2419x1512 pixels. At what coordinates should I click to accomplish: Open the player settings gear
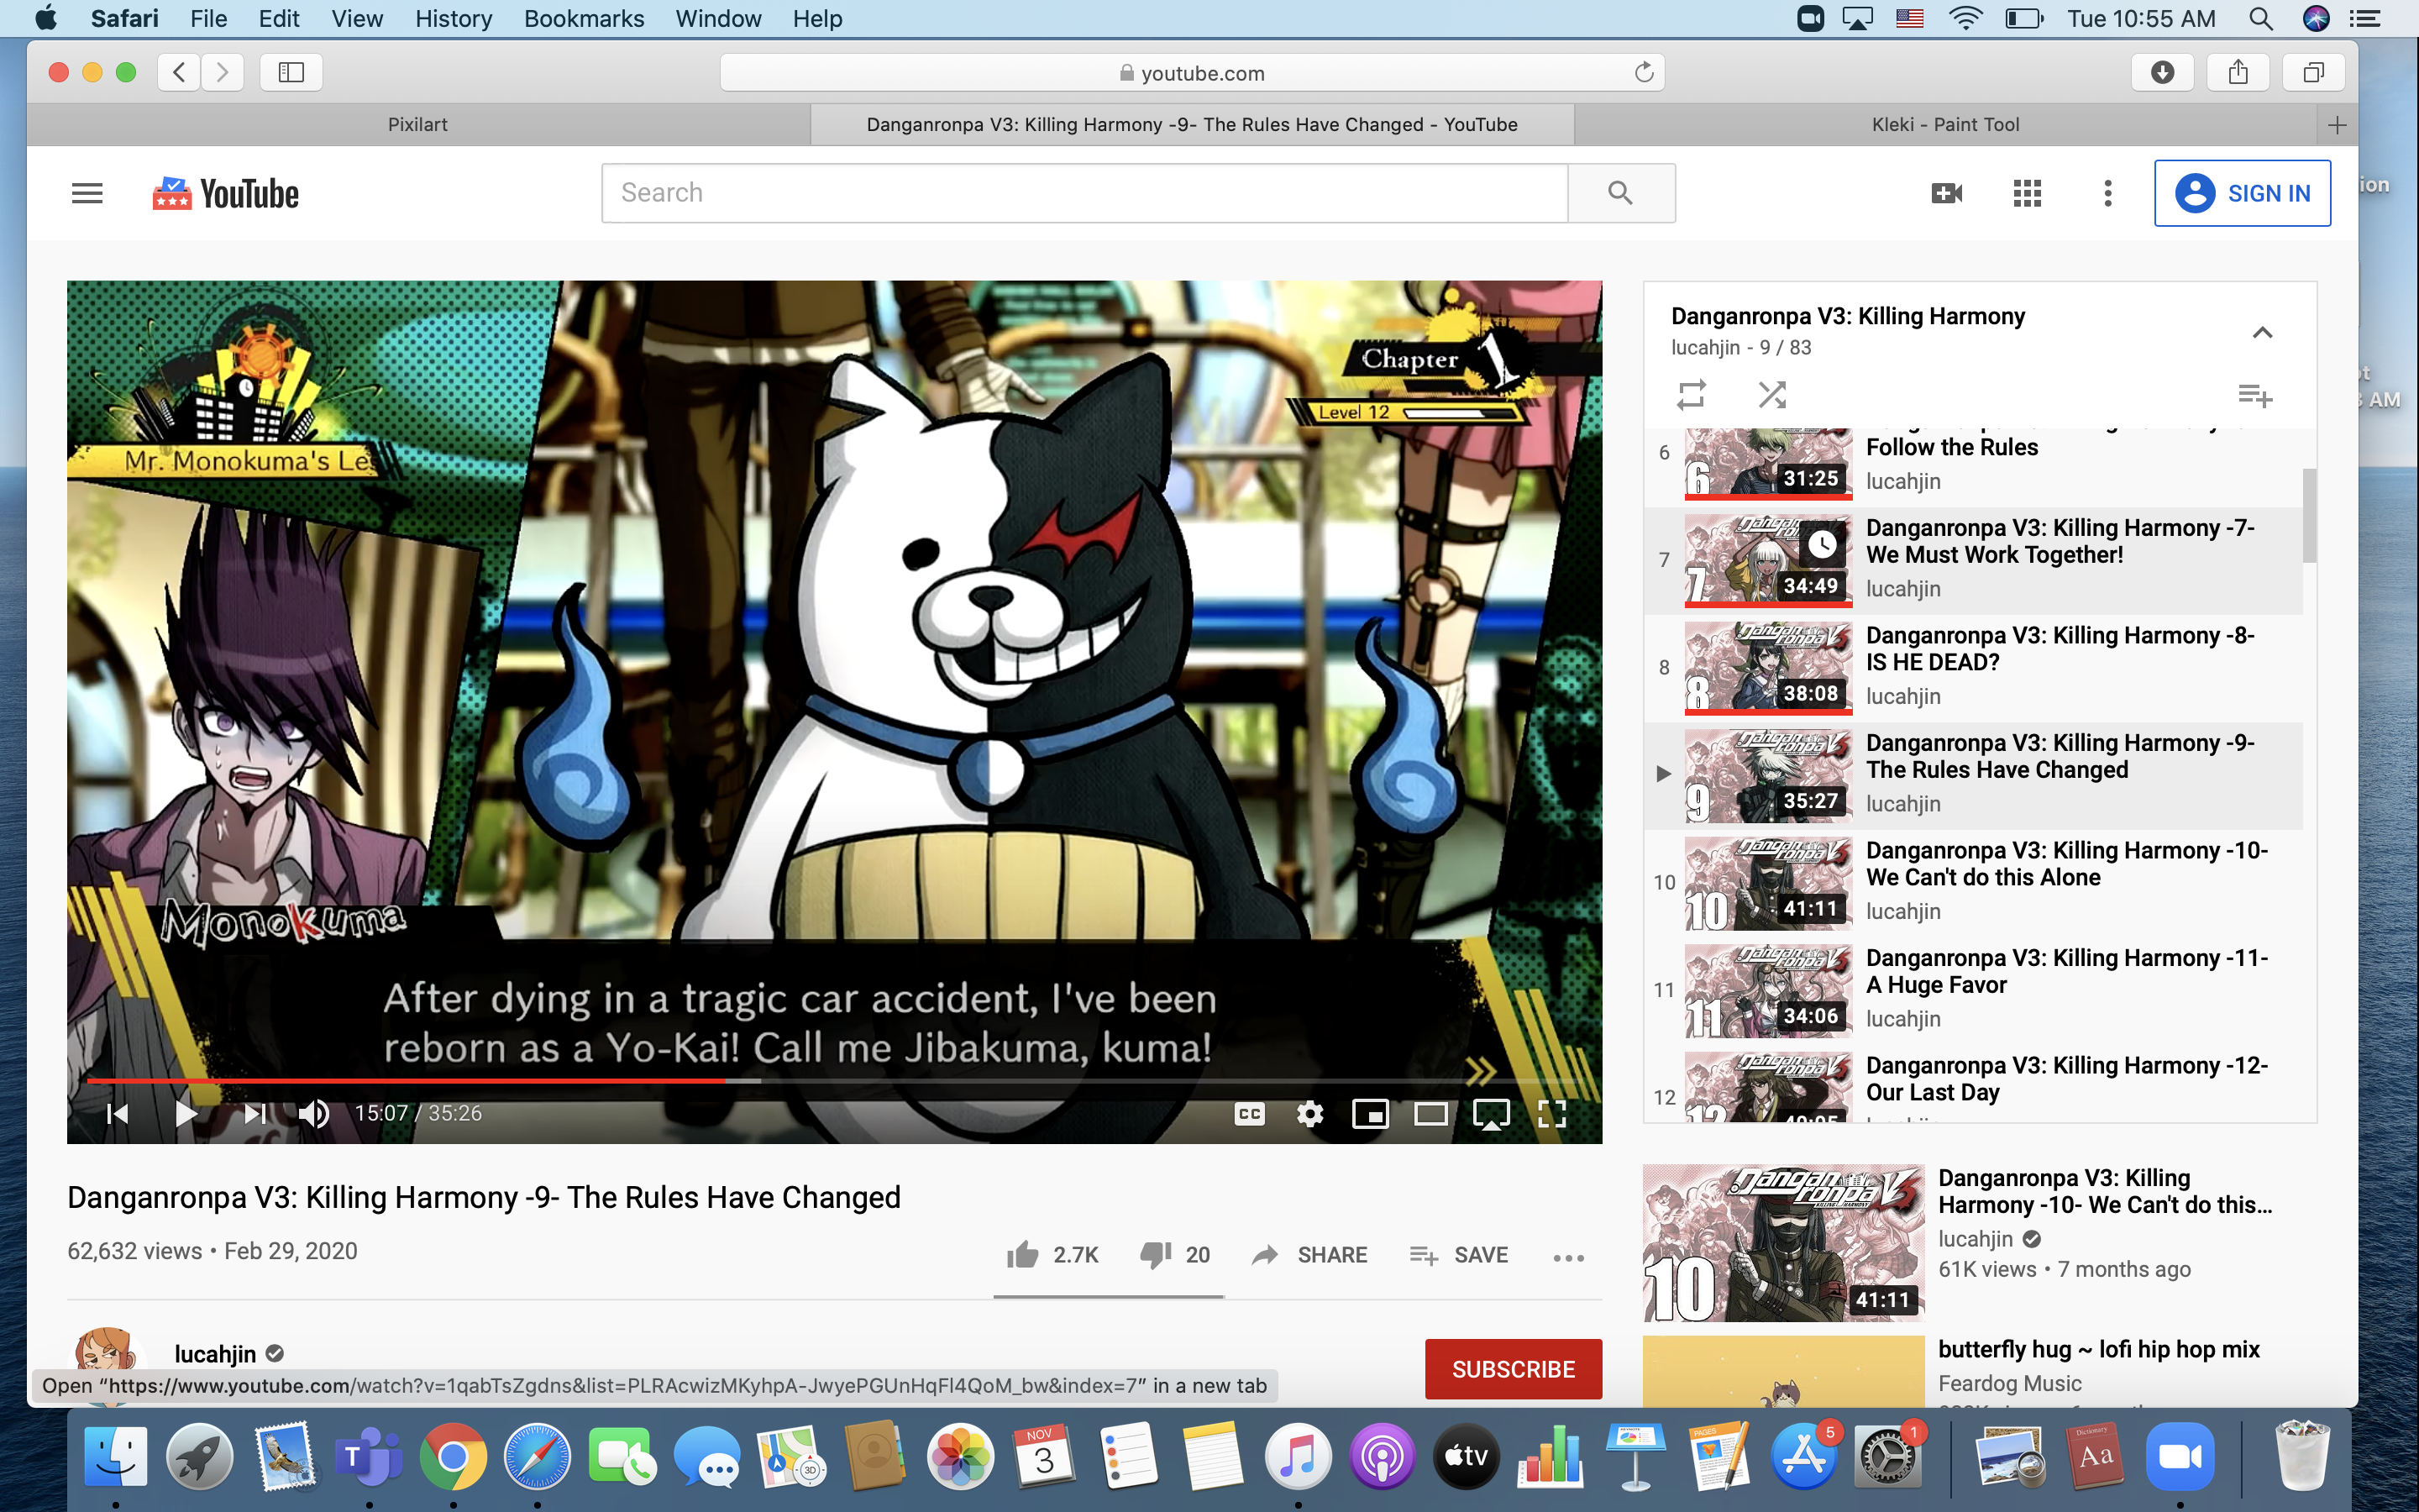[x=1309, y=1114]
